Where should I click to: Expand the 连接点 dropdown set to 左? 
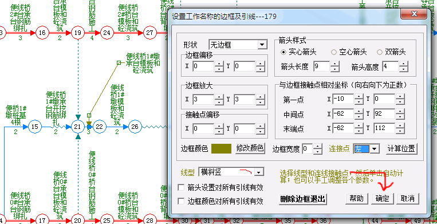coord(366,149)
